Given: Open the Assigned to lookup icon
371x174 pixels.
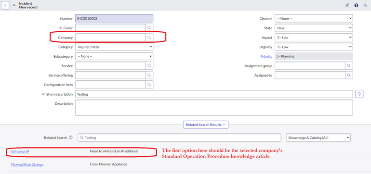Looking at the screenshot, I should coord(349,75).
